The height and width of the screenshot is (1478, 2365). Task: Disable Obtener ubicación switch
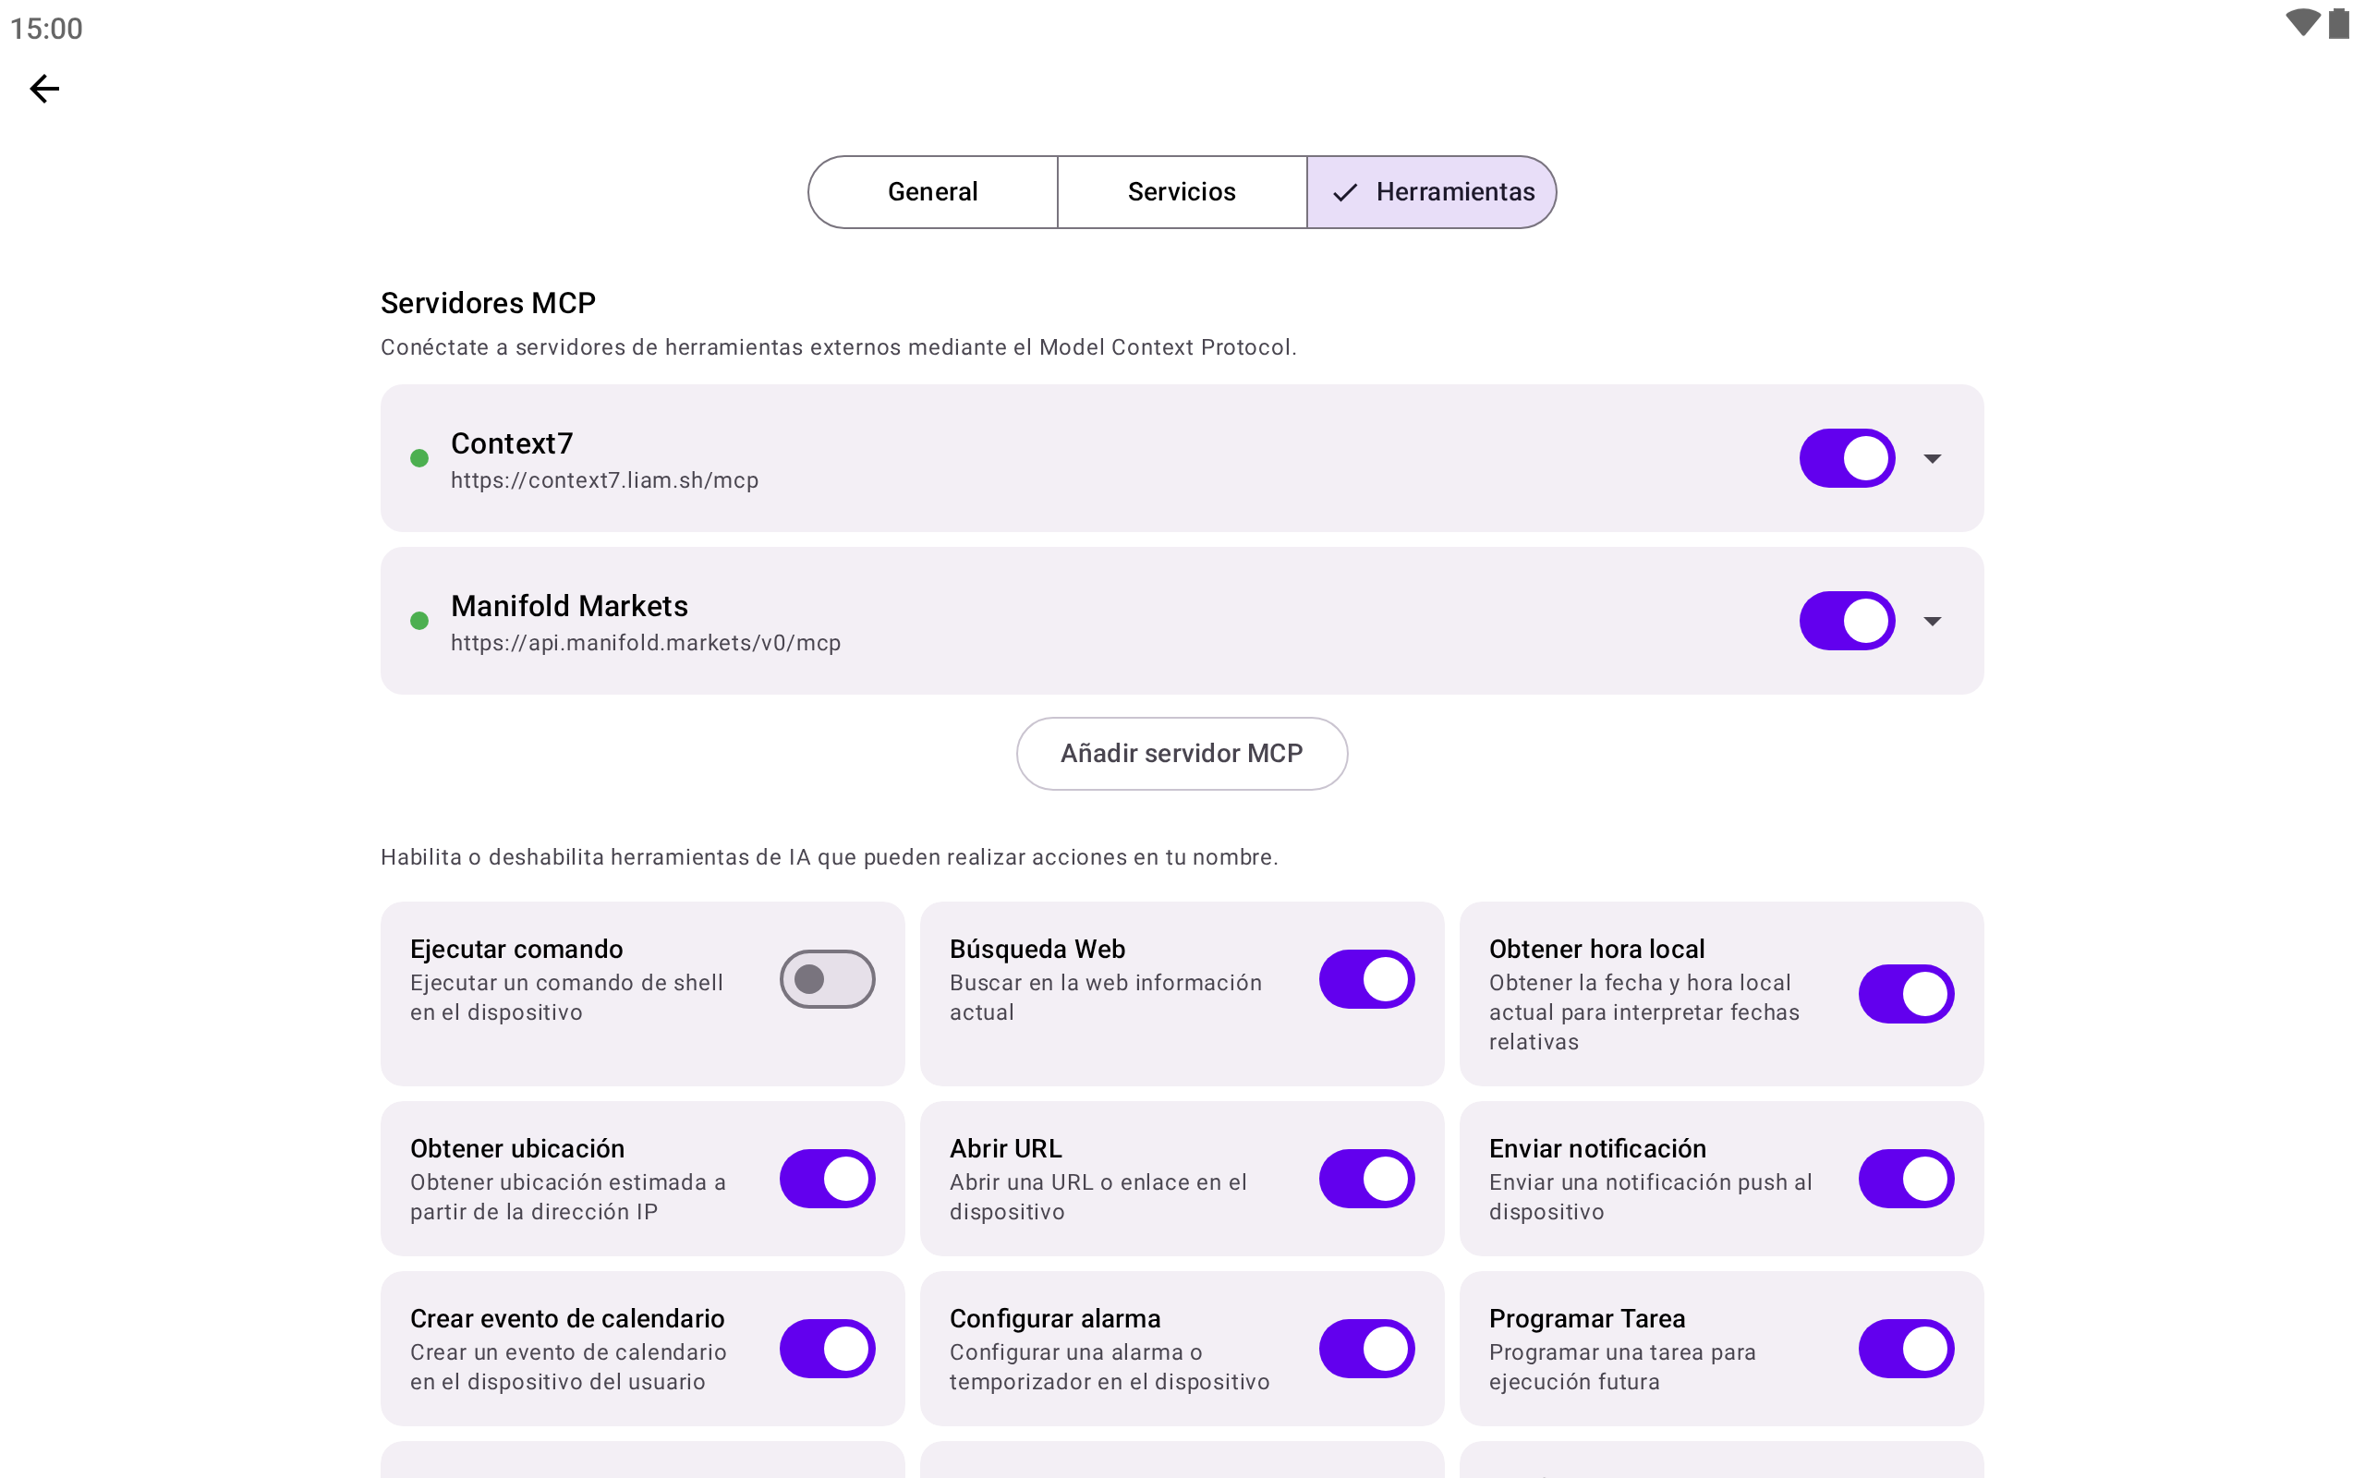point(827,1179)
